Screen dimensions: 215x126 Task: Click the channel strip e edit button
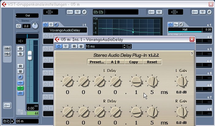21,77
